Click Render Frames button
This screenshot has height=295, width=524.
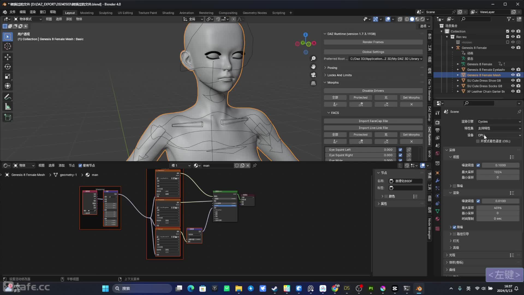(x=373, y=42)
